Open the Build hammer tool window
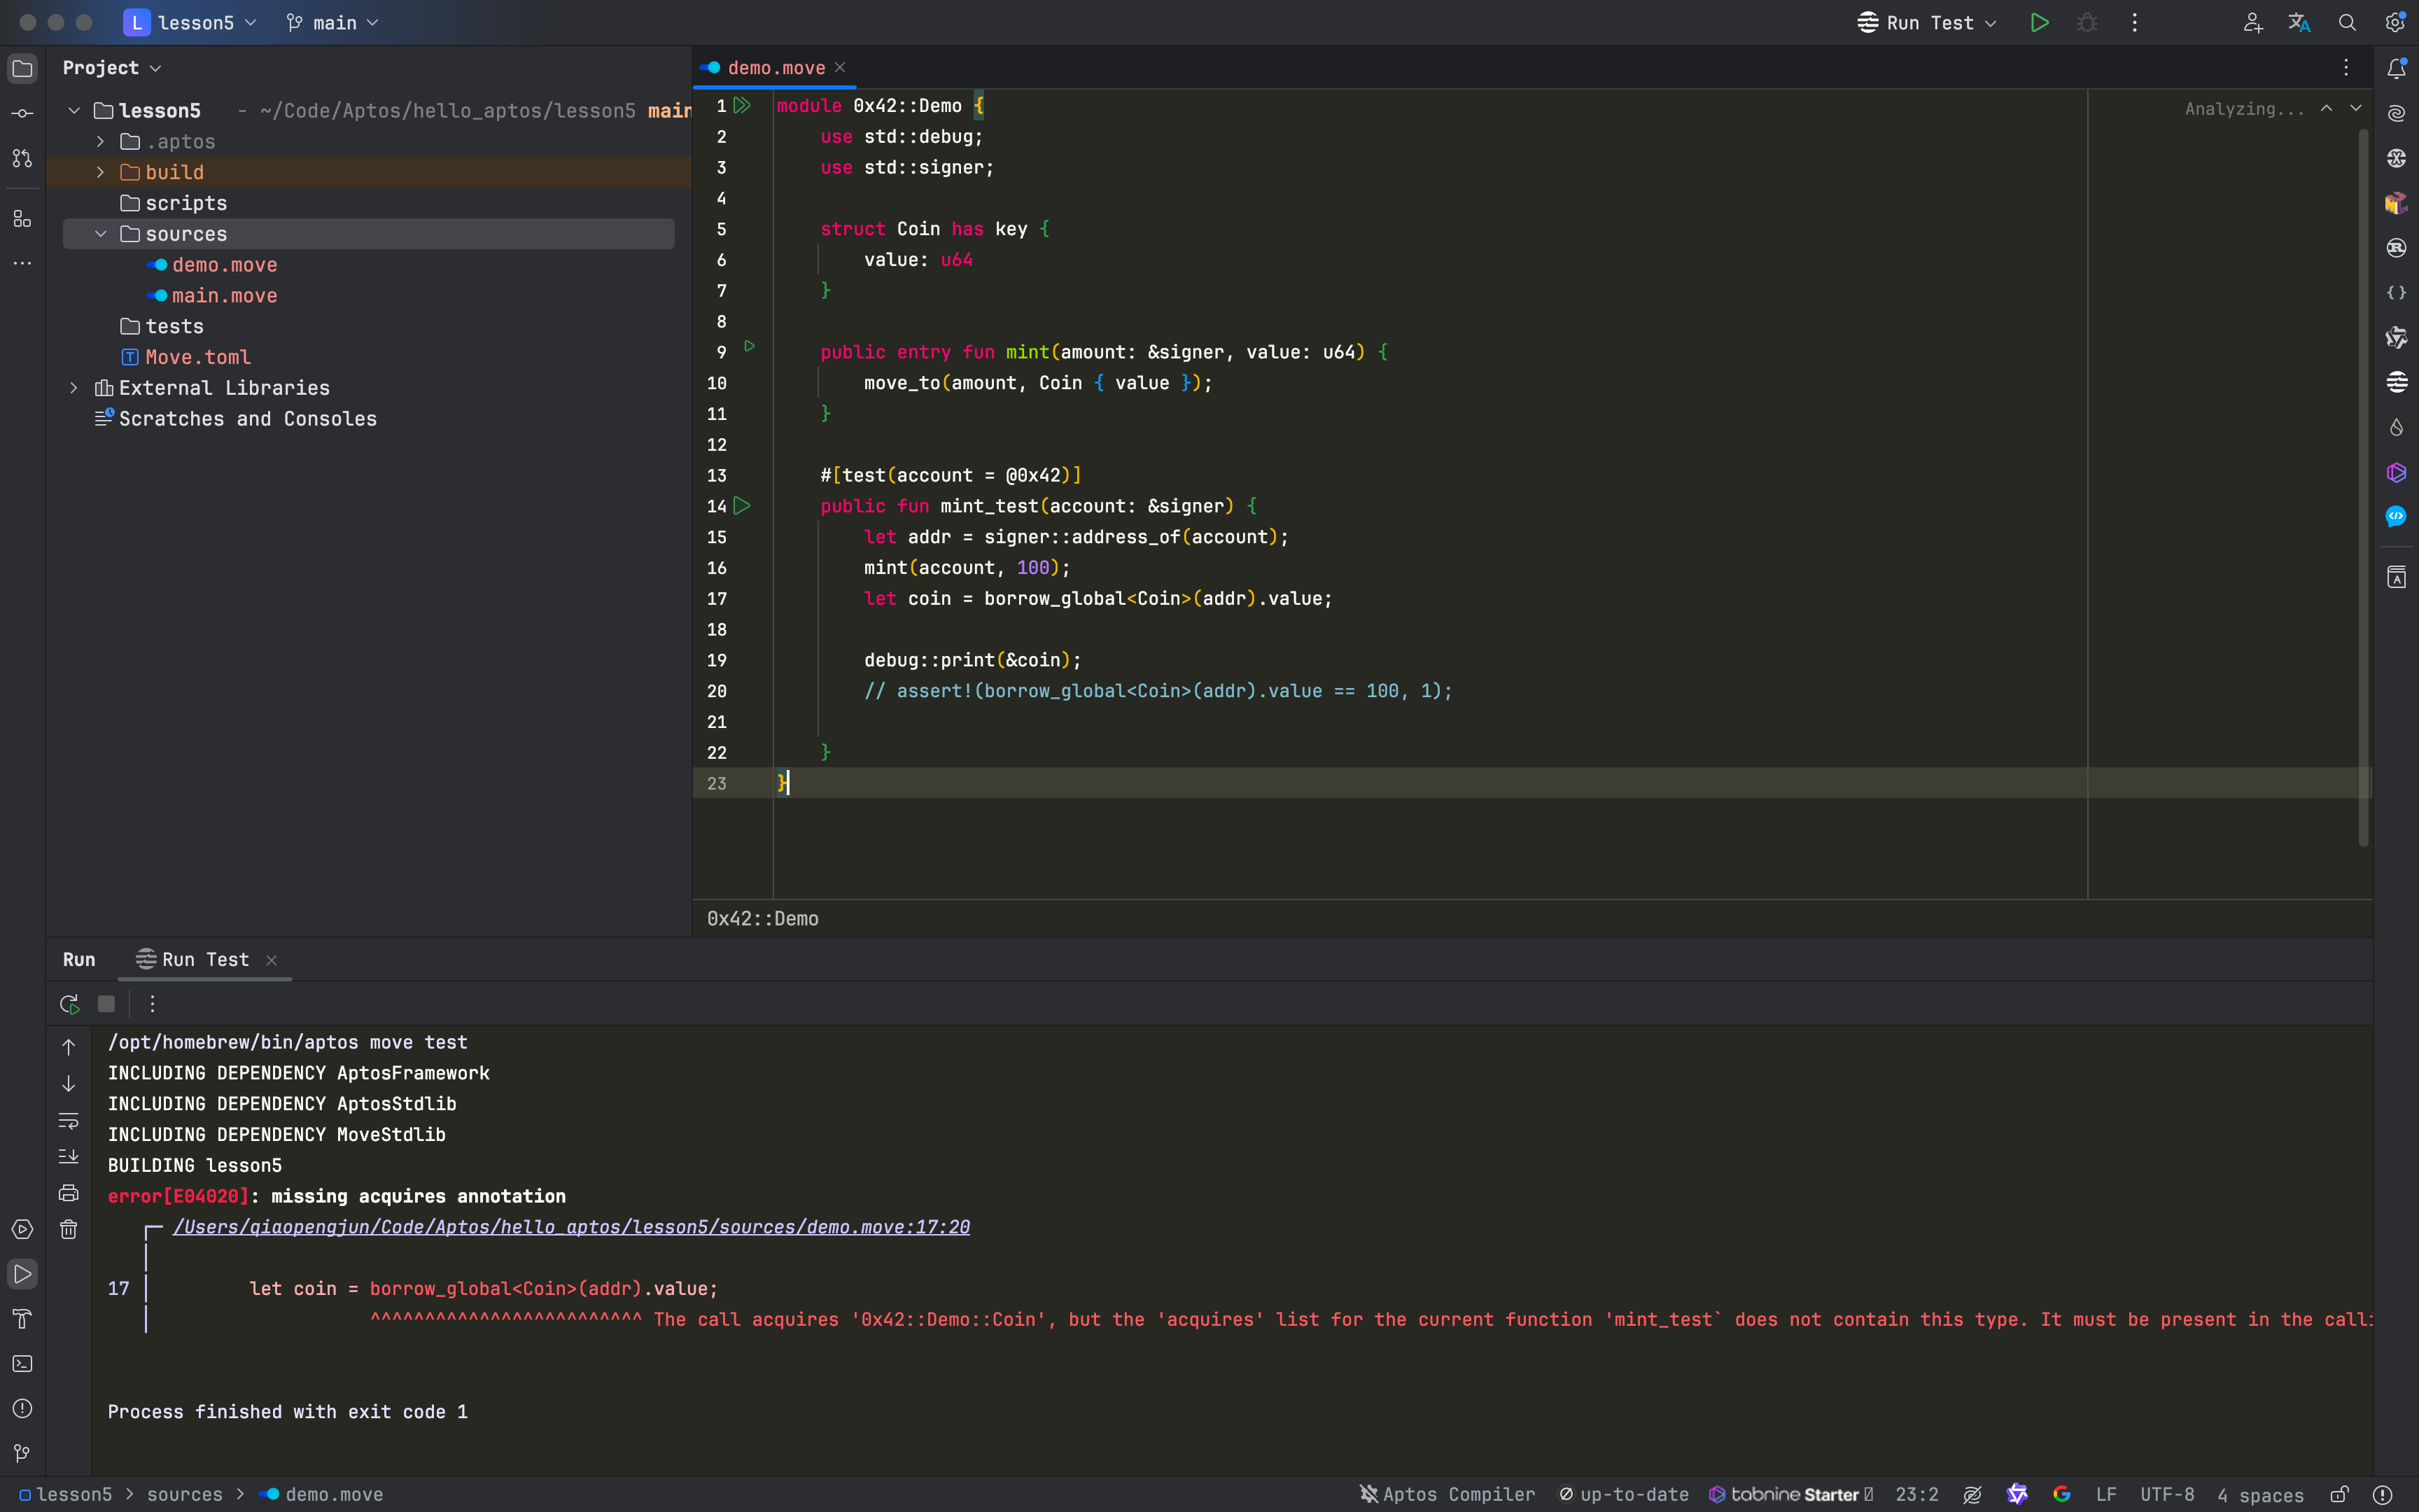Viewport: 2419px width, 1512px height. (x=22, y=1319)
